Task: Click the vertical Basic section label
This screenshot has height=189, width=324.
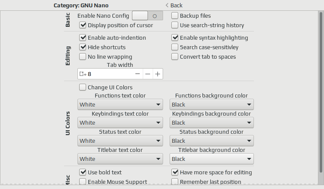Action: (67, 20)
